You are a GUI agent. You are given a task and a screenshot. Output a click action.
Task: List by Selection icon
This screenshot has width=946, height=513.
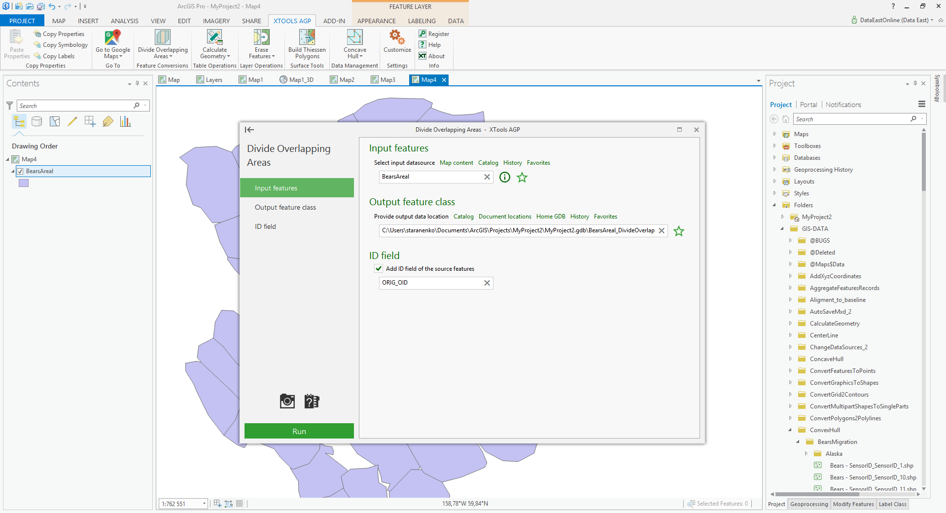55,121
